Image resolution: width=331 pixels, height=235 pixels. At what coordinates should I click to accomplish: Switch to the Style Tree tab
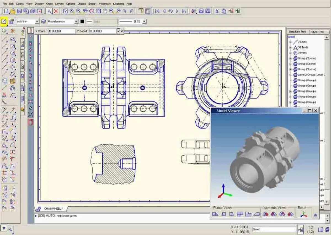click(x=317, y=32)
